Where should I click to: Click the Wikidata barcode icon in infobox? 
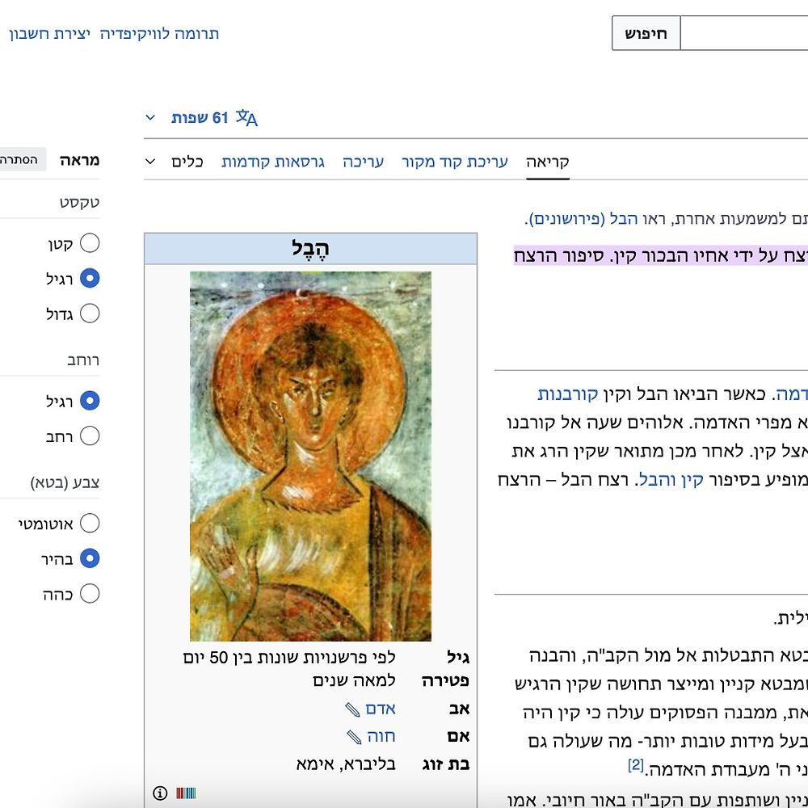point(186,793)
